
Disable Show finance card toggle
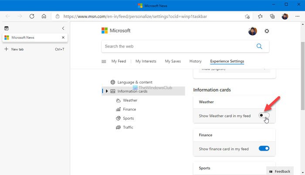coord(264,148)
